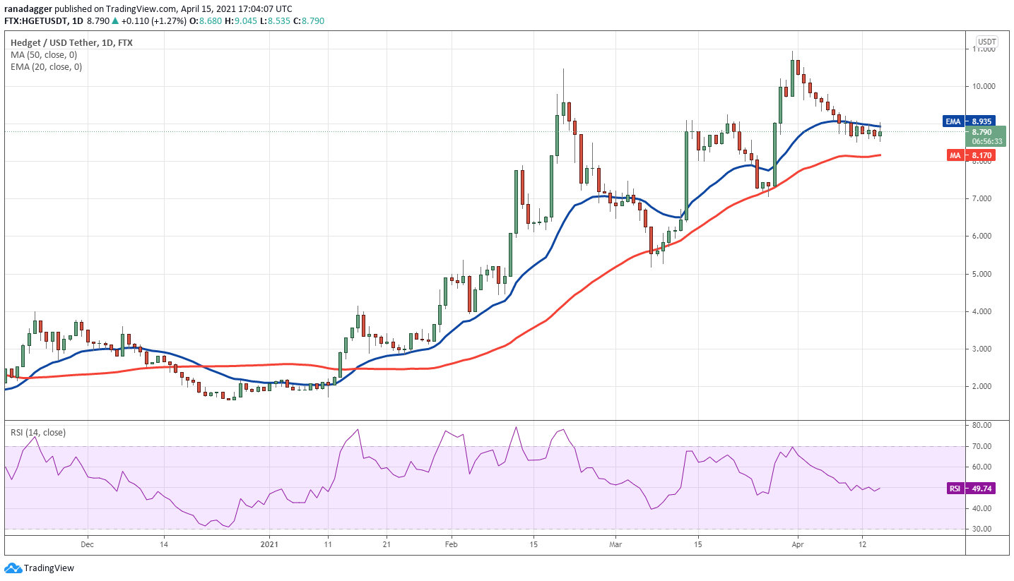The width and height of the screenshot is (1014, 581).
Task: Click the USDT currency label box
Action: (986, 42)
